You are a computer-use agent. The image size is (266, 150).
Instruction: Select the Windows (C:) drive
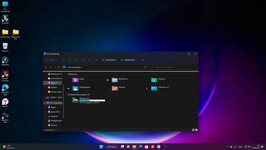(x=89, y=100)
